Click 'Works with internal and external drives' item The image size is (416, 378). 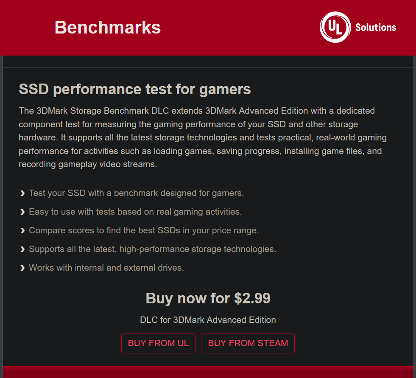(106, 268)
